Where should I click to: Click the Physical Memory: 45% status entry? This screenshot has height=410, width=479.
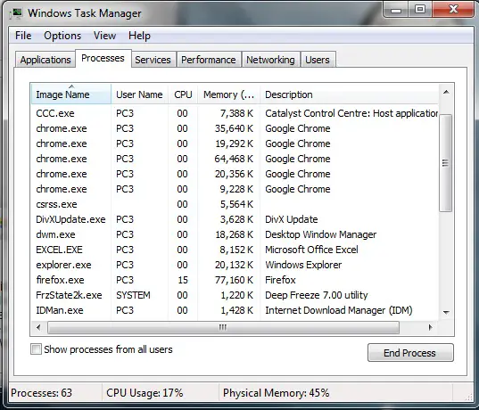click(277, 392)
